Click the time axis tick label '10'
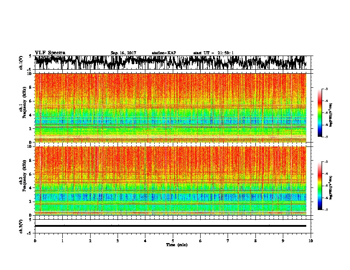Viewport: 350px width, 270px height. pyautogui.click(x=311, y=240)
